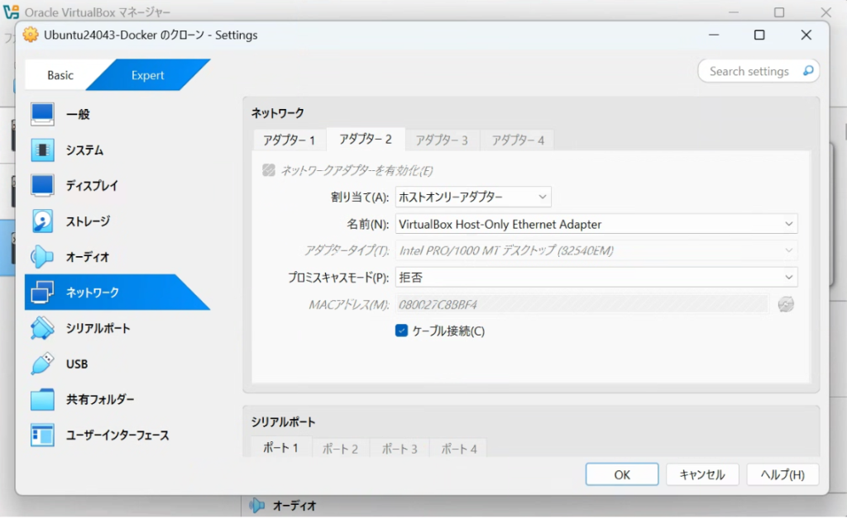Screen dimensions: 847x528
Task: Toggle ネットワークアダプターを有効化 checkbox
Action: point(269,170)
